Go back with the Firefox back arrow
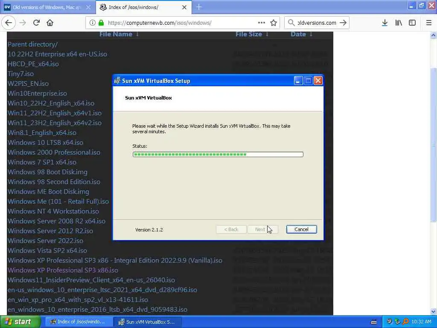This screenshot has height=328, width=437. click(x=9, y=23)
